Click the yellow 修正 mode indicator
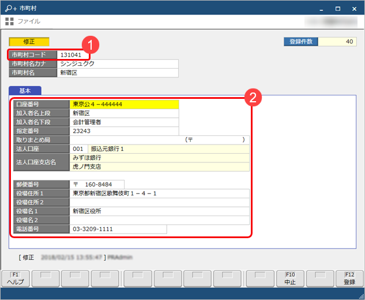365x300 pixels. click(29, 42)
